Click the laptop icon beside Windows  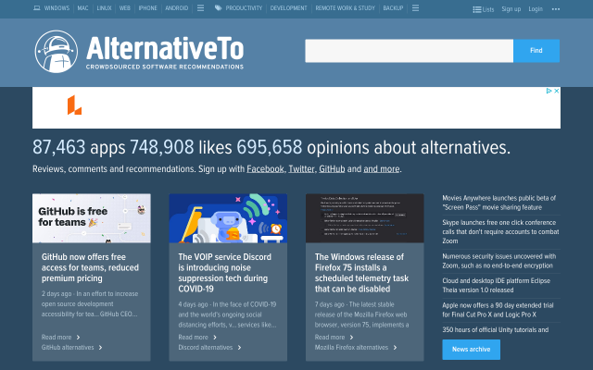[x=37, y=8]
